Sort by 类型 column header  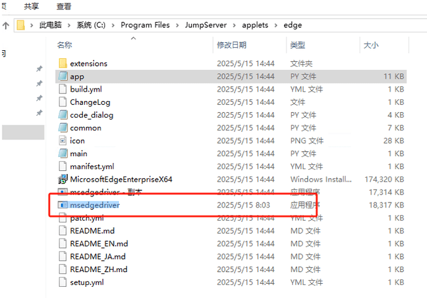[298, 45]
